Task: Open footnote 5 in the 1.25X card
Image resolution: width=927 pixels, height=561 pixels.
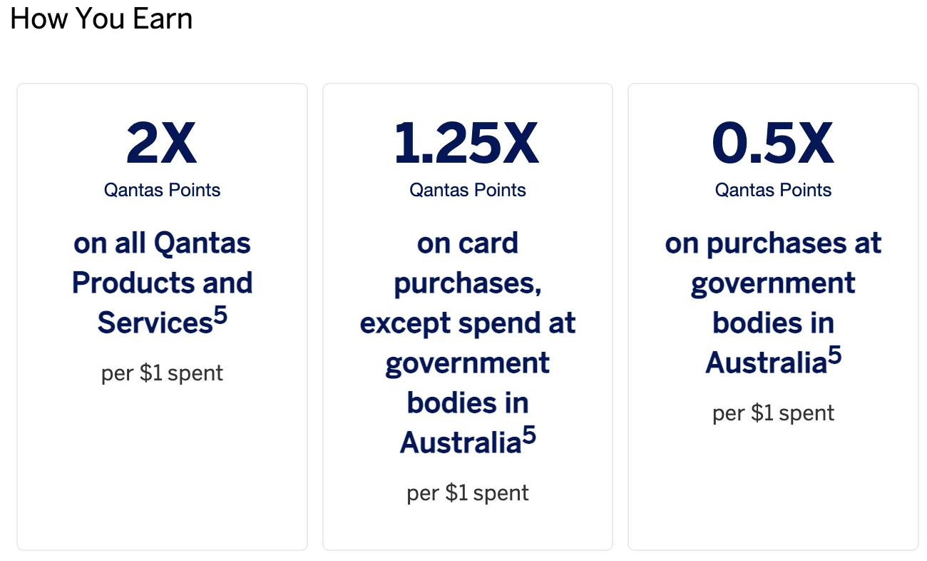Action: [x=529, y=435]
